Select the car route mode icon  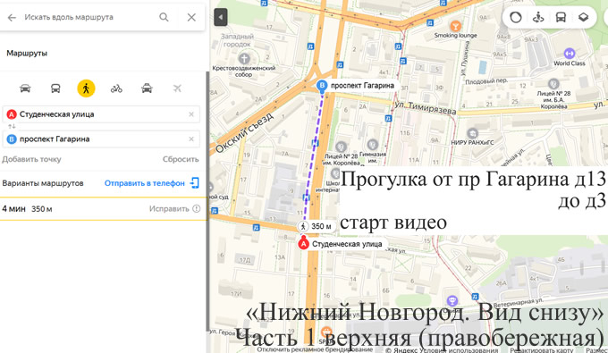pyautogui.click(x=25, y=88)
